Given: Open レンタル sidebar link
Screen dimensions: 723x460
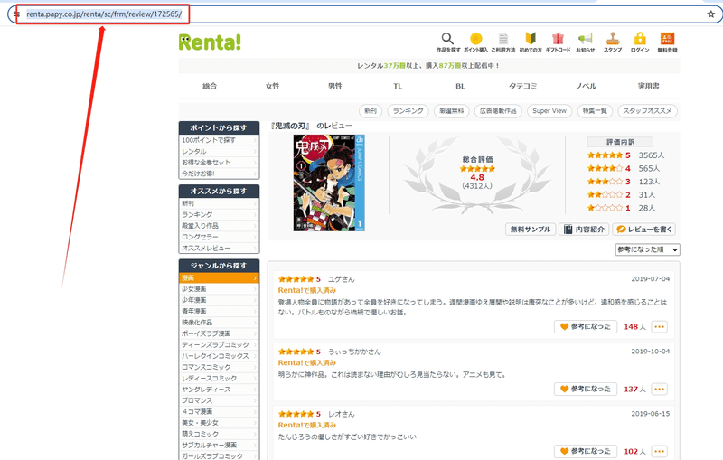Looking at the screenshot, I should (x=219, y=151).
